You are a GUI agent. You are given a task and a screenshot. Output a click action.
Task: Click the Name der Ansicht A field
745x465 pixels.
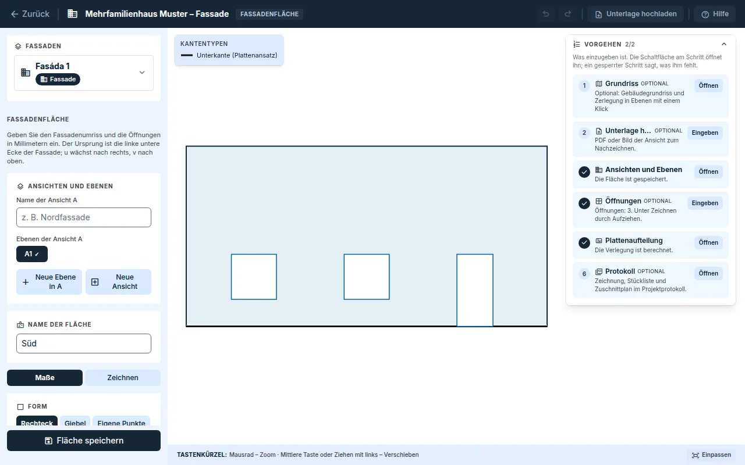[x=84, y=217]
